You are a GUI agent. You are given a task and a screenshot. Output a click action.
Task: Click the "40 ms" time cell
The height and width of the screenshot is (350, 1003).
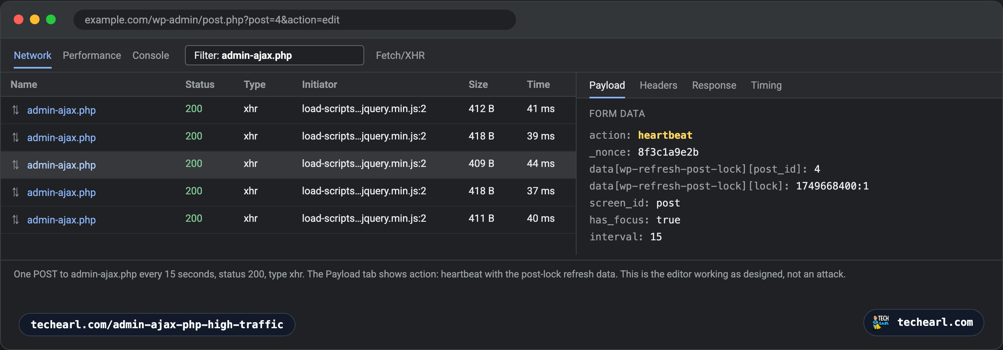(x=541, y=218)
